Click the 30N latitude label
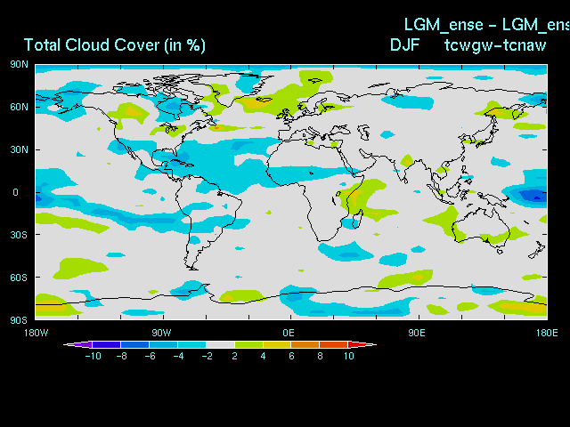Viewport: 570px width, 427px height. pyautogui.click(x=19, y=149)
